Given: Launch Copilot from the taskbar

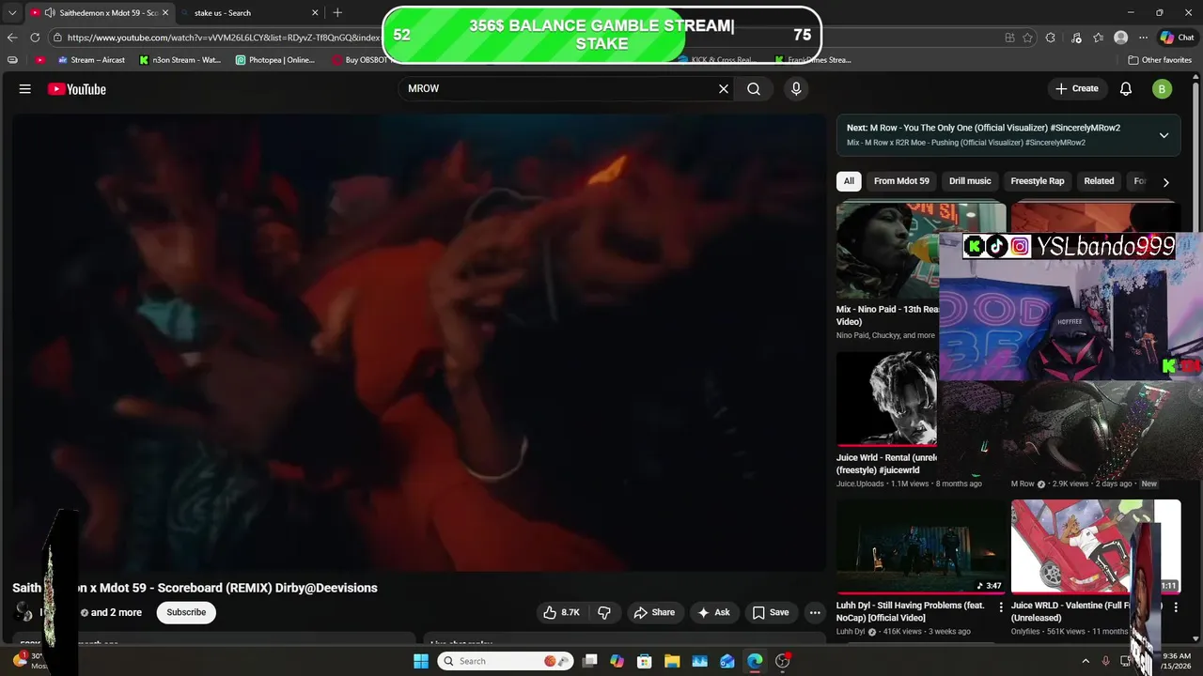Looking at the screenshot, I should click(617, 661).
